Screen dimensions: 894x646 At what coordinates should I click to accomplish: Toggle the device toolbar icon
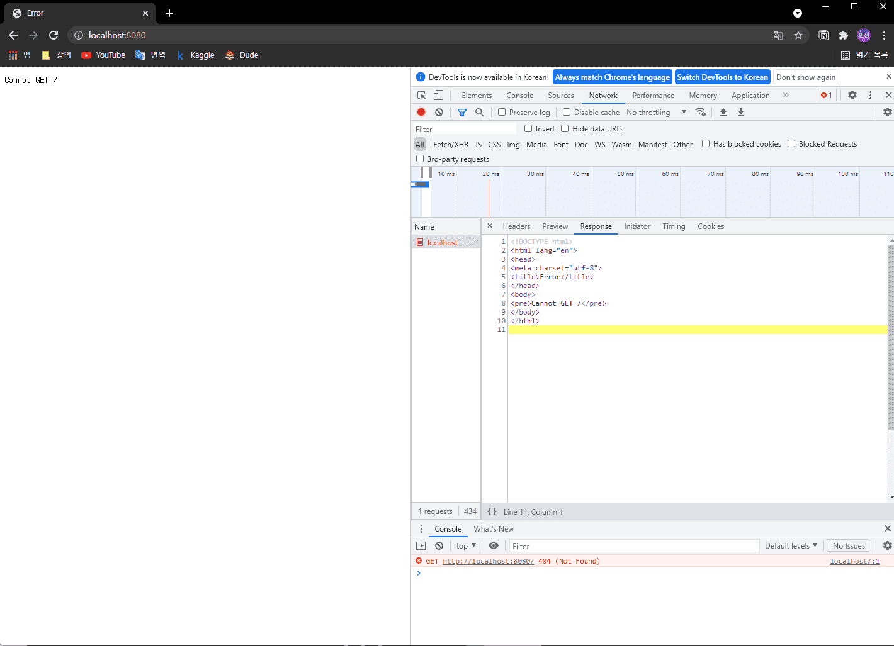[438, 96]
